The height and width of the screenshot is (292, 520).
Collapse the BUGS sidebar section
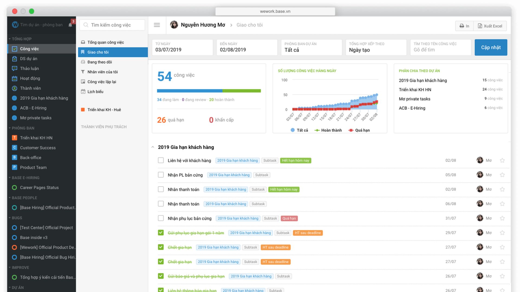pyautogui.click(x=10, y=218)
